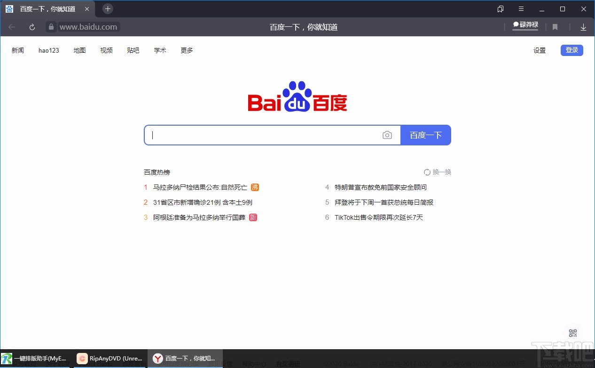Screen dimensions: 595x368
Task: Open the downloads icon in the toolbar
Action: 583,27
